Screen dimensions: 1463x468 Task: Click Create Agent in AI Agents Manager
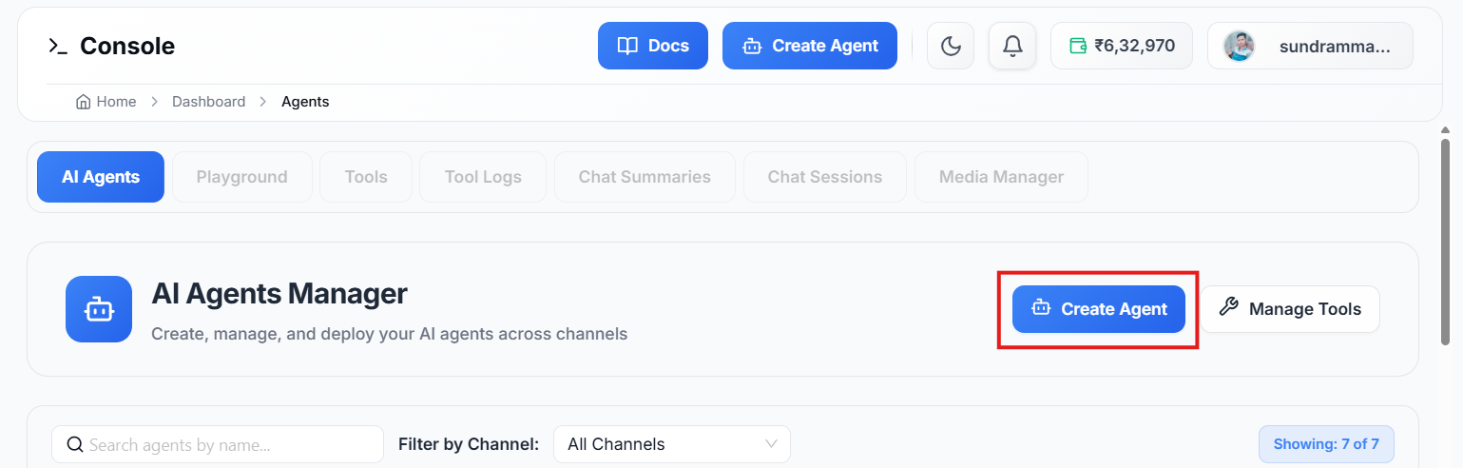pyautogui.click(x=1098, y=309)
